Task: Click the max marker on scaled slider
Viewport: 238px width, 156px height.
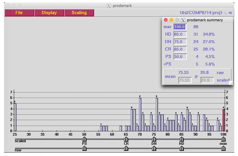Action: (223, 139)
